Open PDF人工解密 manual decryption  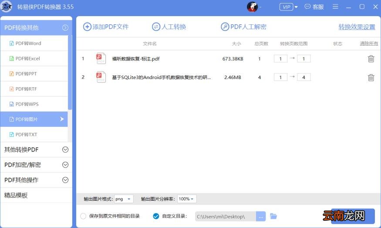[243, 26]
